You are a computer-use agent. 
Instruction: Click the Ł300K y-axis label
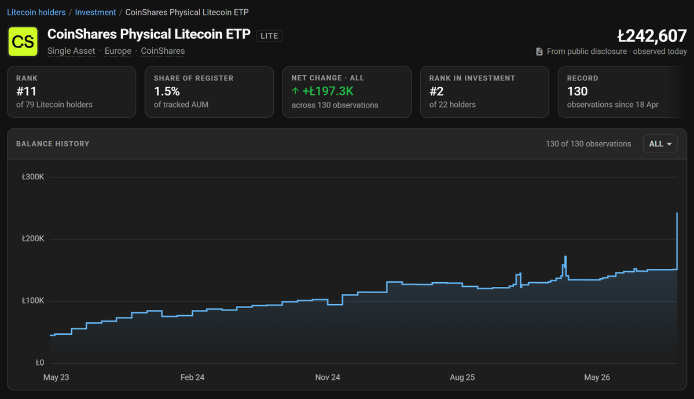click(33, 177)
